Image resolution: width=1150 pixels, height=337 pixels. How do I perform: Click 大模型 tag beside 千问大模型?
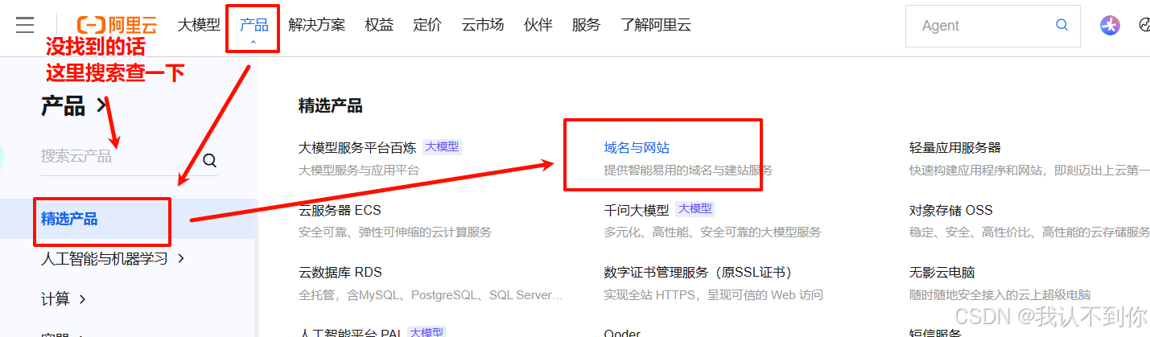pyautogui.click(x=695, y=209)
